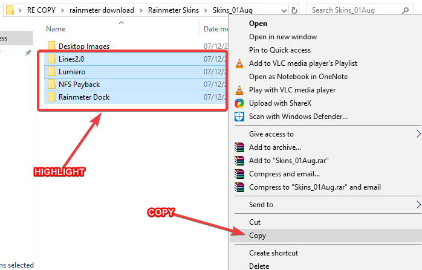Viewport: 422px width, 270px height.
Task: Select the Rainmeter Dock folder name
Action: [84, 97]
